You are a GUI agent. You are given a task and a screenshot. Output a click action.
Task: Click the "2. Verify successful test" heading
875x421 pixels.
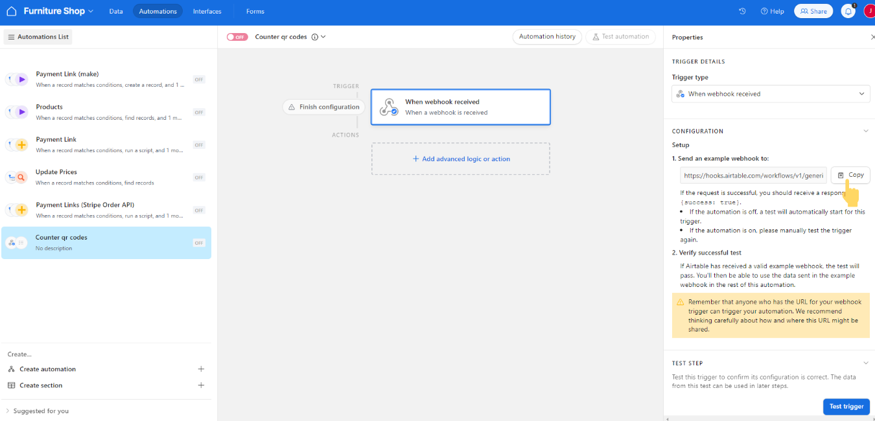[706, 253]
